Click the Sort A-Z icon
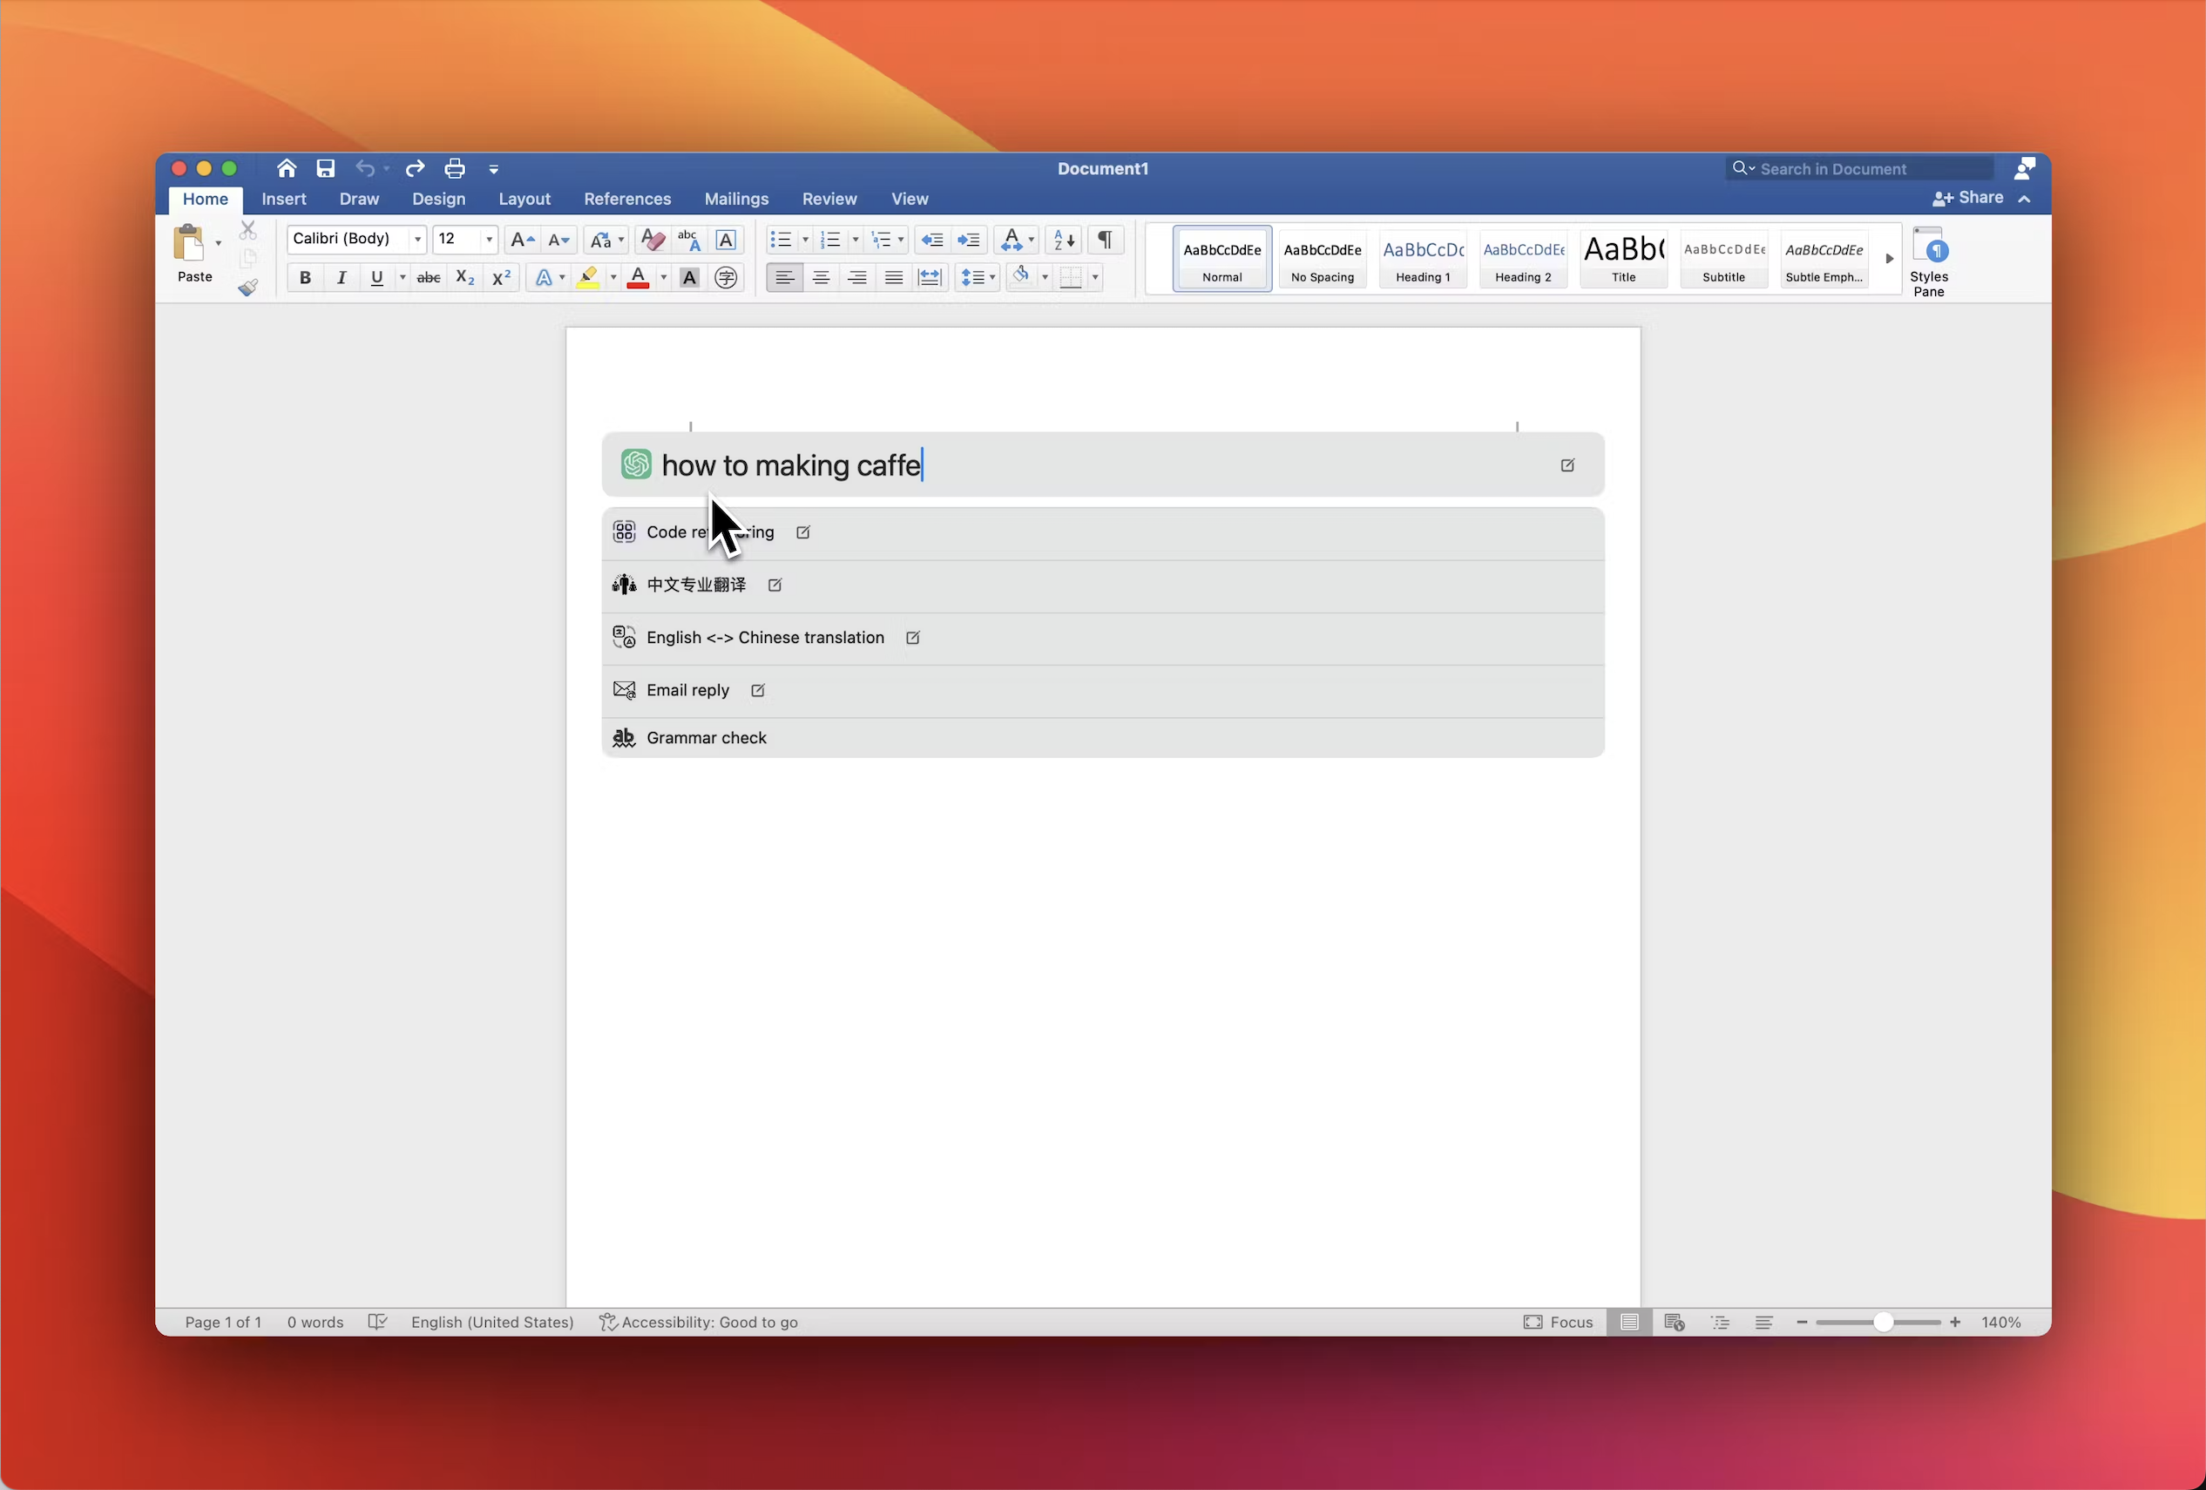Viewport: 2206px width, 1490px height. (x=1064, y=240)
